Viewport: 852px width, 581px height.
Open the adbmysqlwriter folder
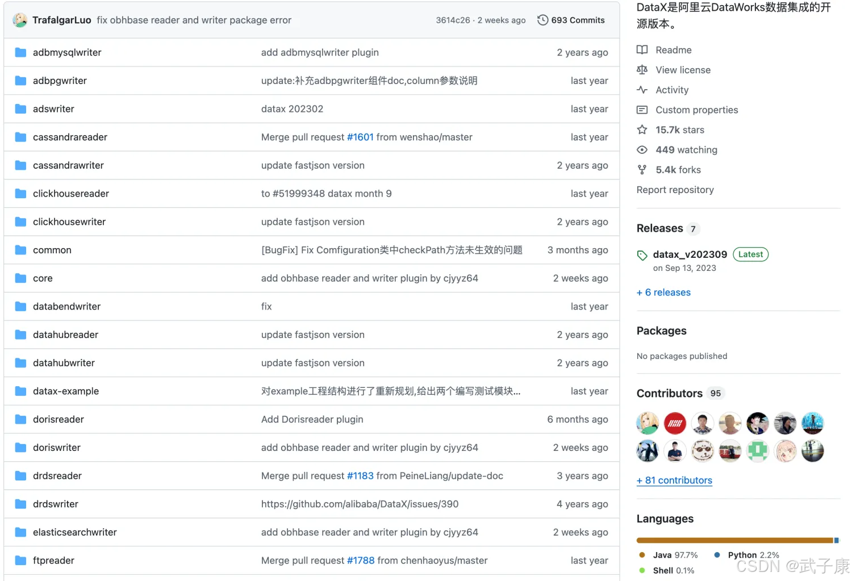(x=67, y=52)
